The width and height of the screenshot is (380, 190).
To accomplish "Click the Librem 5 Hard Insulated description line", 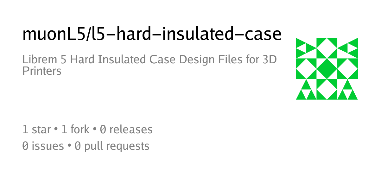I will 150,60.
